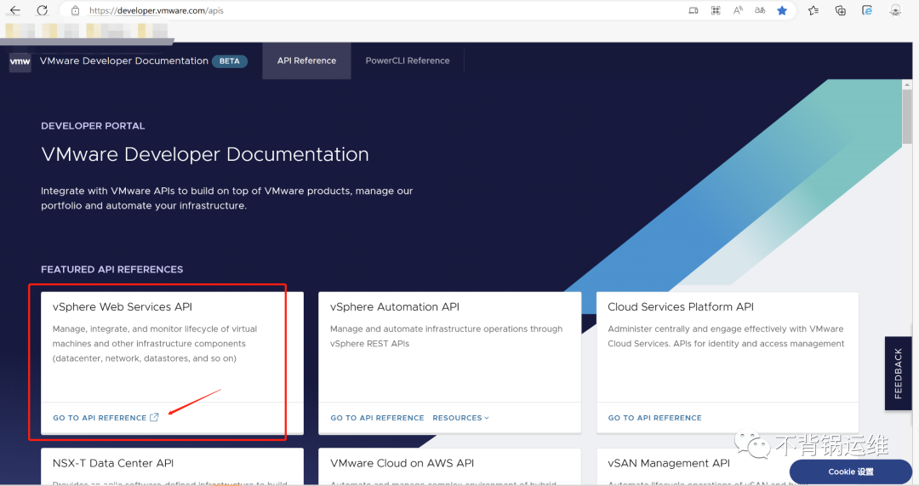Go to Cloud Services Platform API reference

[x=654, y=418]
